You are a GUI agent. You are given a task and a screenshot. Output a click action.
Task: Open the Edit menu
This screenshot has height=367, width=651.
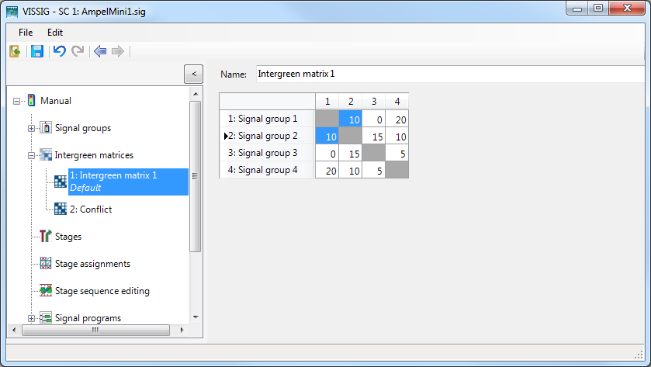point(55,33)
